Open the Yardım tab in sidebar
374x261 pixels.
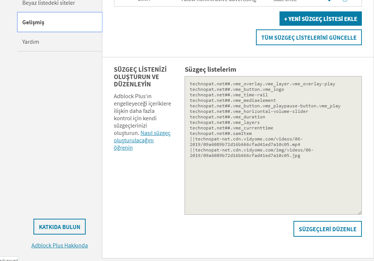[x=60, y=42]
